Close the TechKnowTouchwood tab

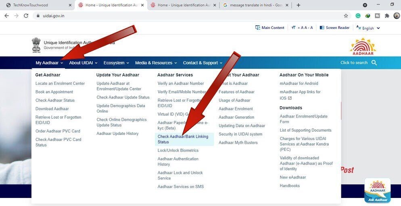coord(70,5)
